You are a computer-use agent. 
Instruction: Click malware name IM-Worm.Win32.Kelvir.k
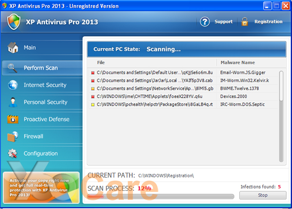click(245, 80)
